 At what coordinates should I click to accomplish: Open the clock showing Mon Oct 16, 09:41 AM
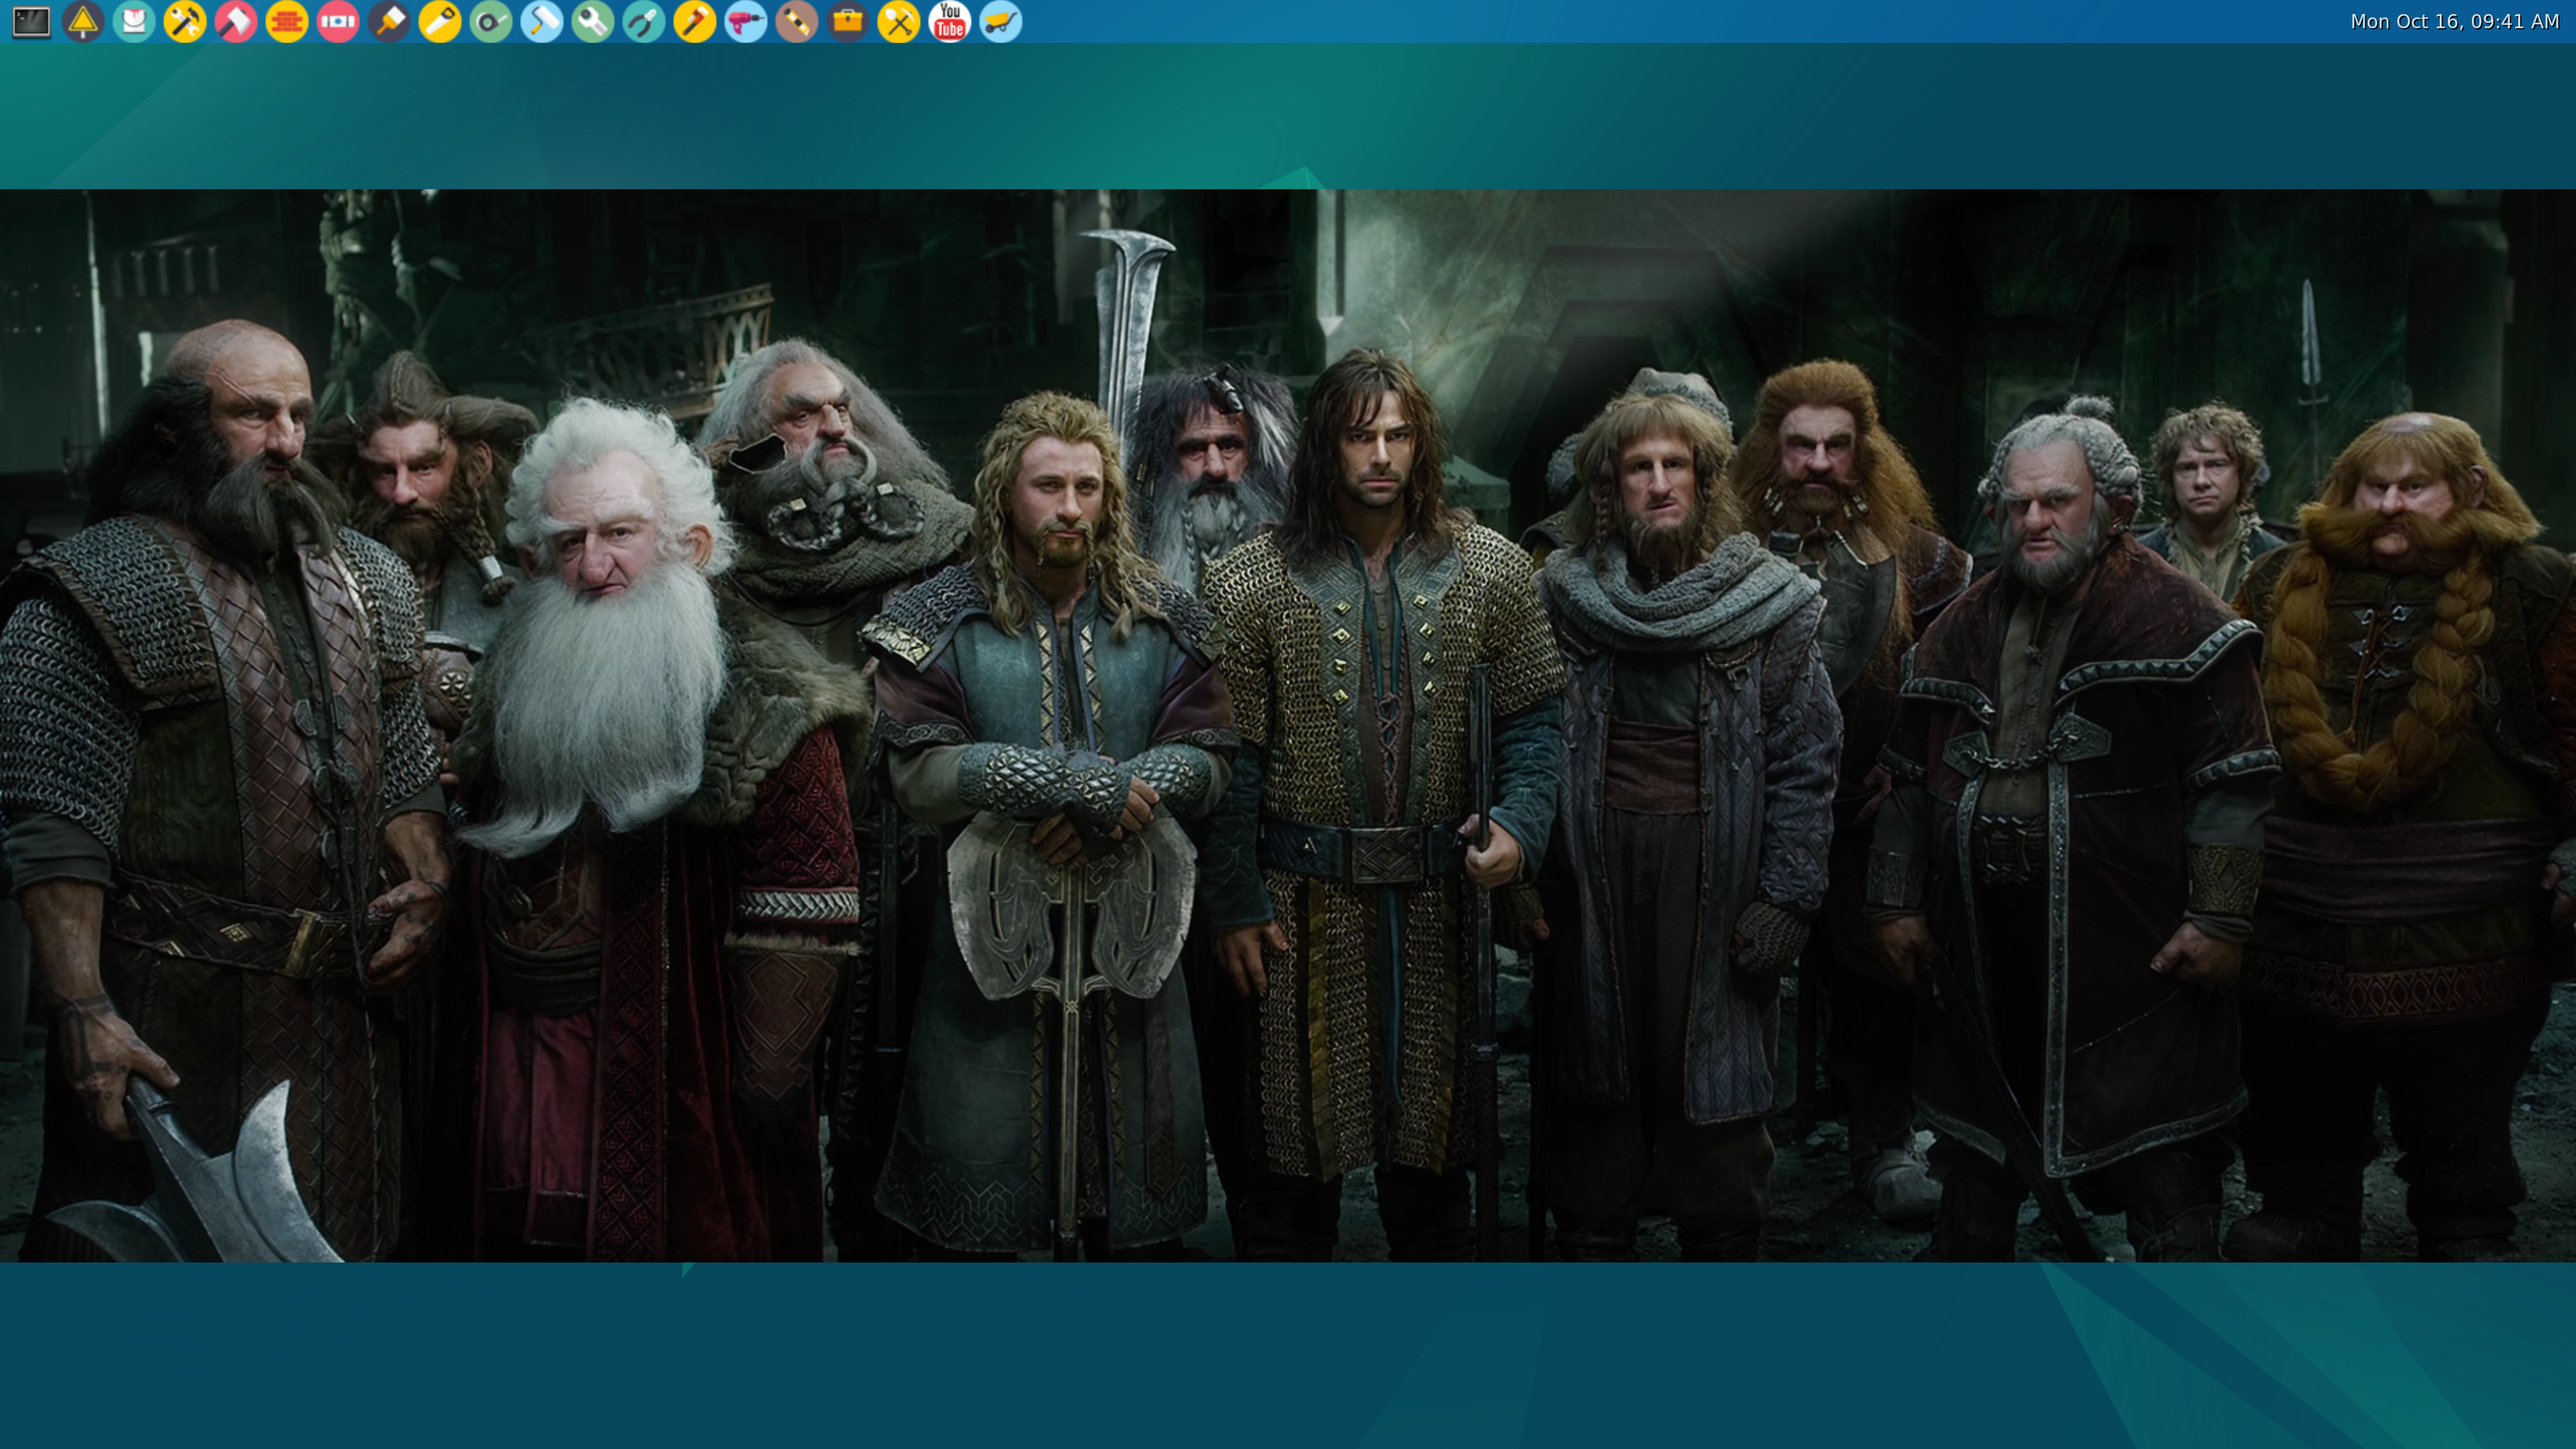(2454, 21)
